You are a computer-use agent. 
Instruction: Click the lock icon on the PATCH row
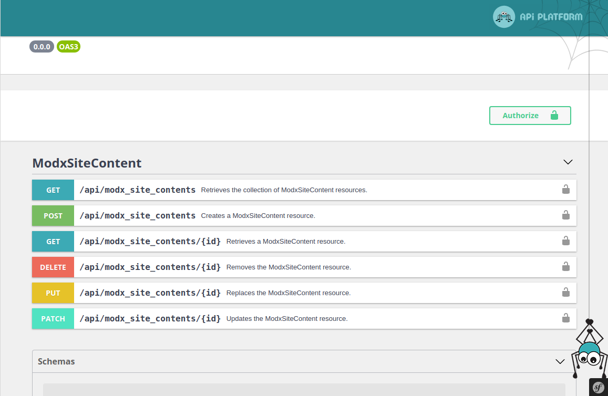pyautogui.click(x=566, y=318)
